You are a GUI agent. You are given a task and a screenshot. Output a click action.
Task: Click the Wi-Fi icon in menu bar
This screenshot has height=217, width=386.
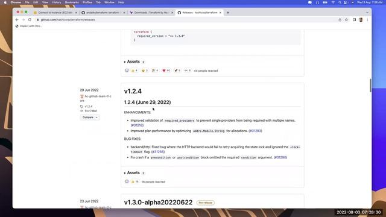click(x=333, y=2)
